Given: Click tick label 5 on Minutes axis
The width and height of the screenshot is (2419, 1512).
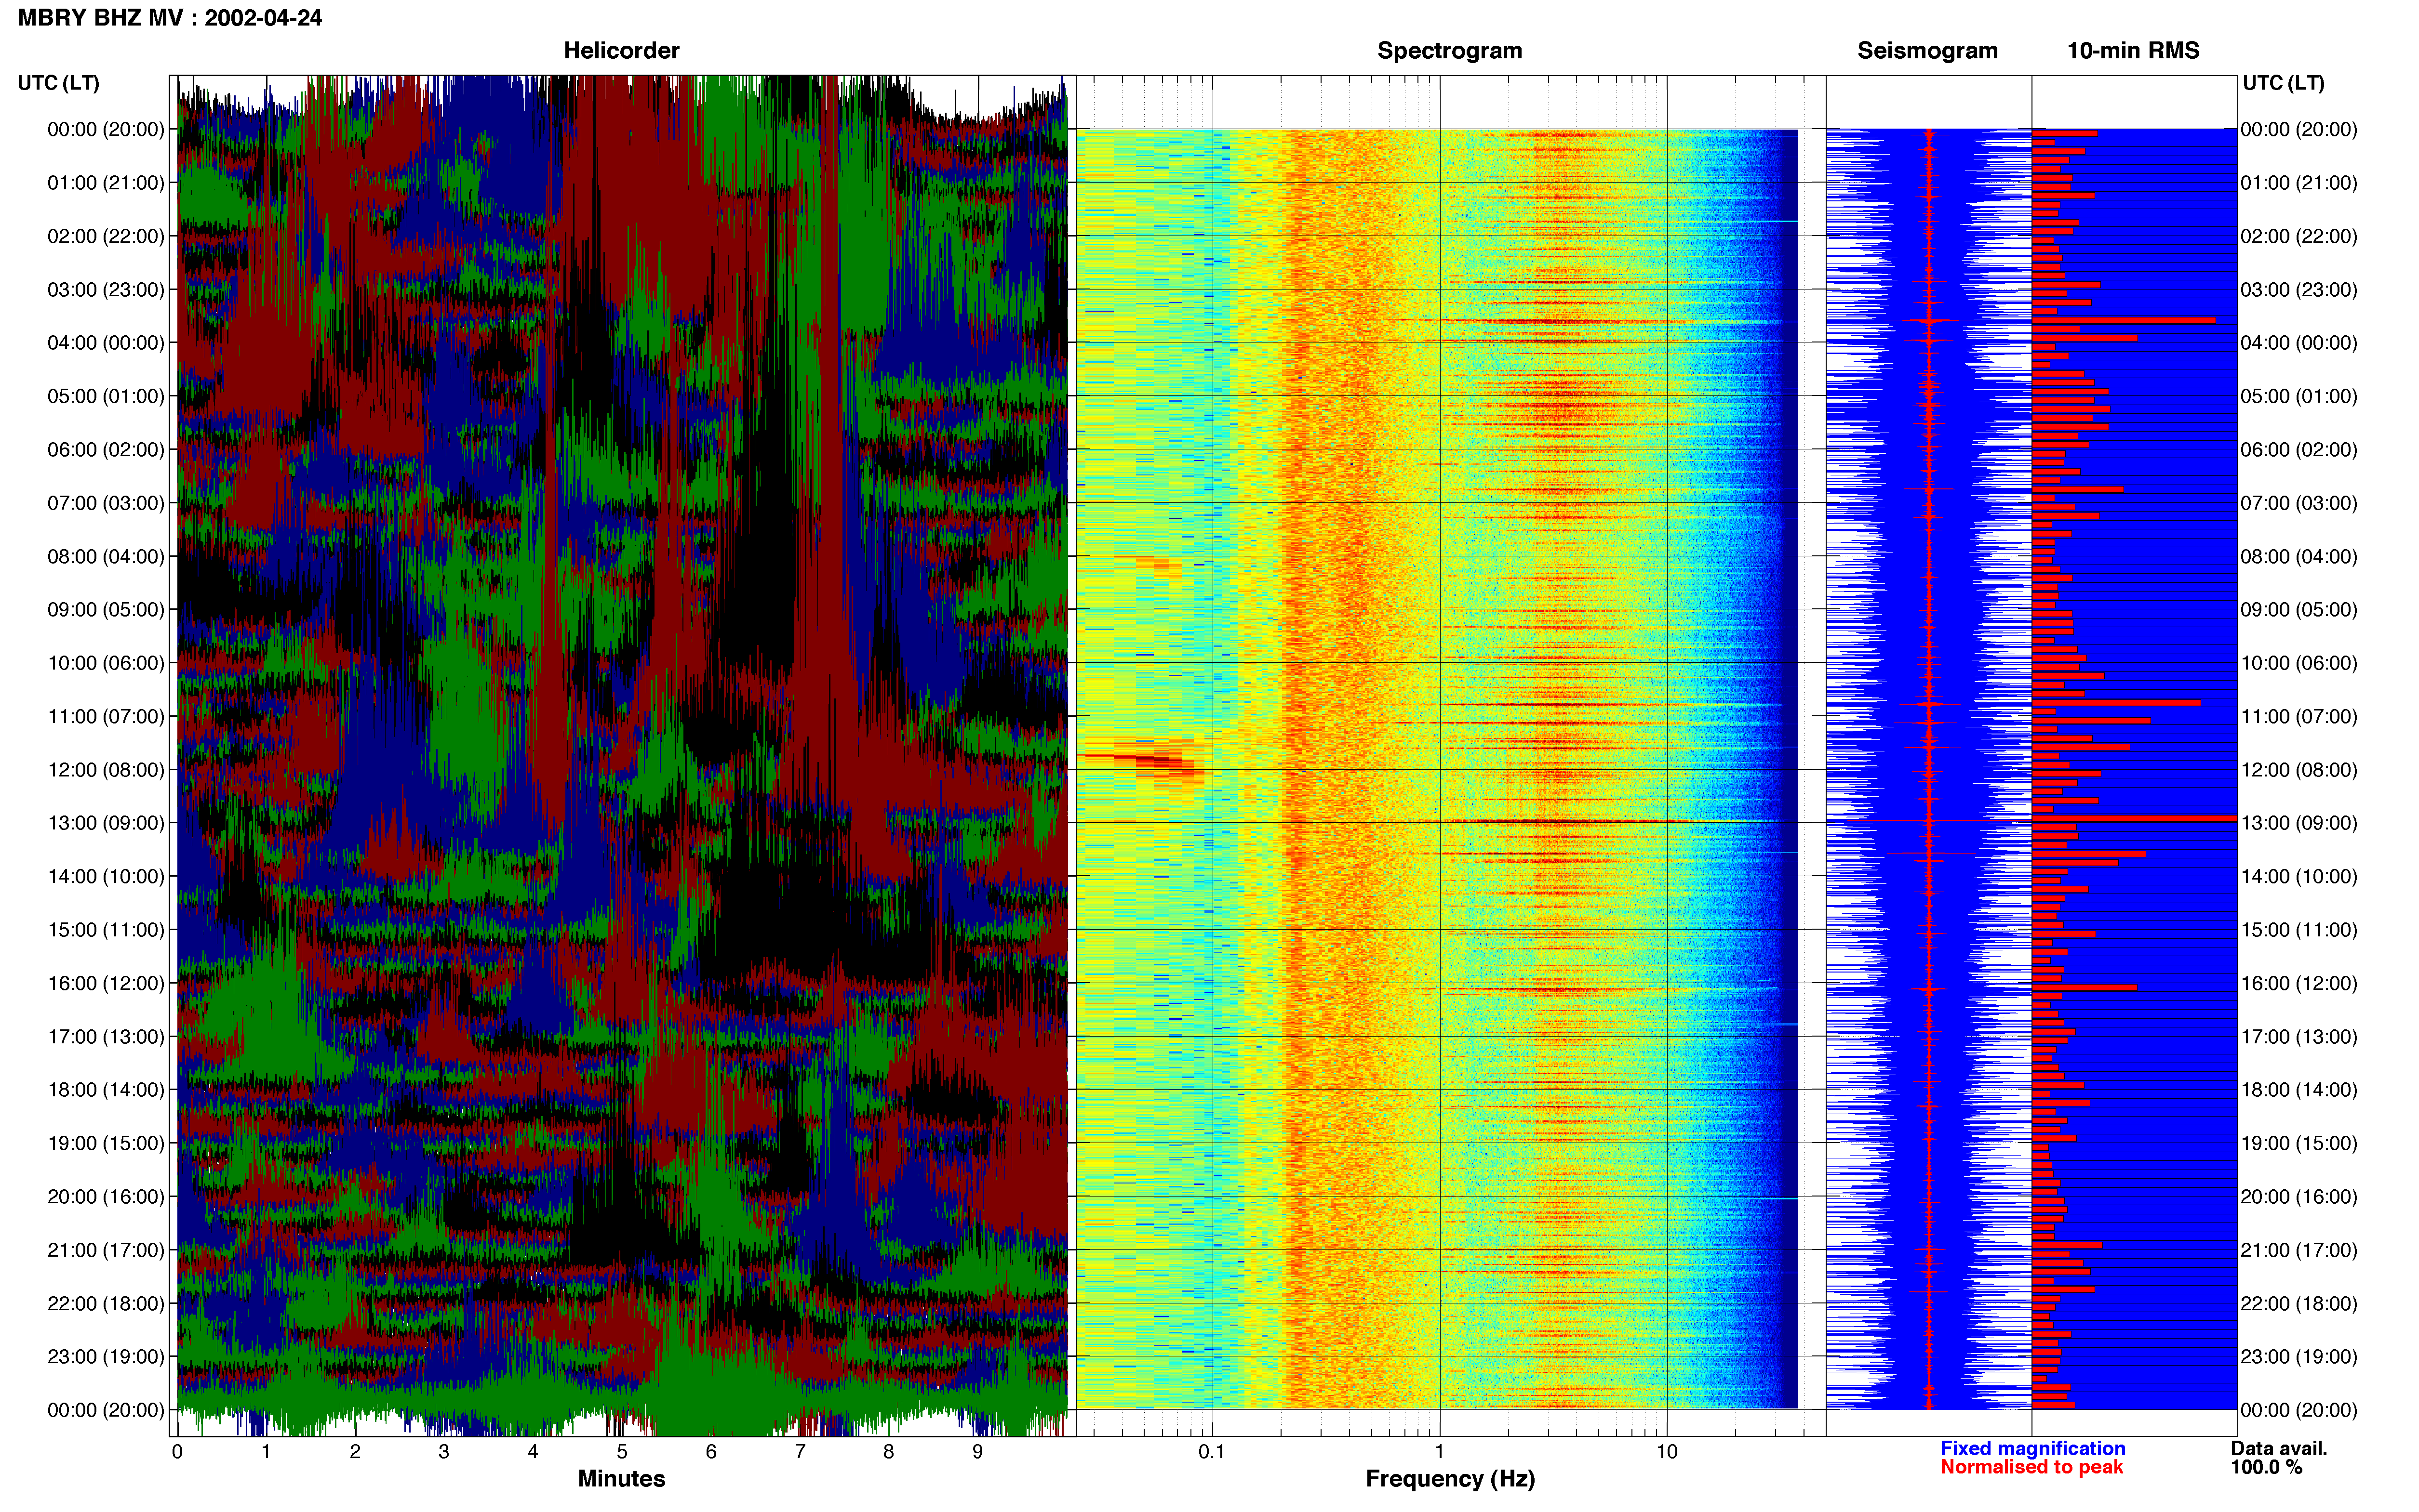Looking at the screenshot, I should [622, 1452].
